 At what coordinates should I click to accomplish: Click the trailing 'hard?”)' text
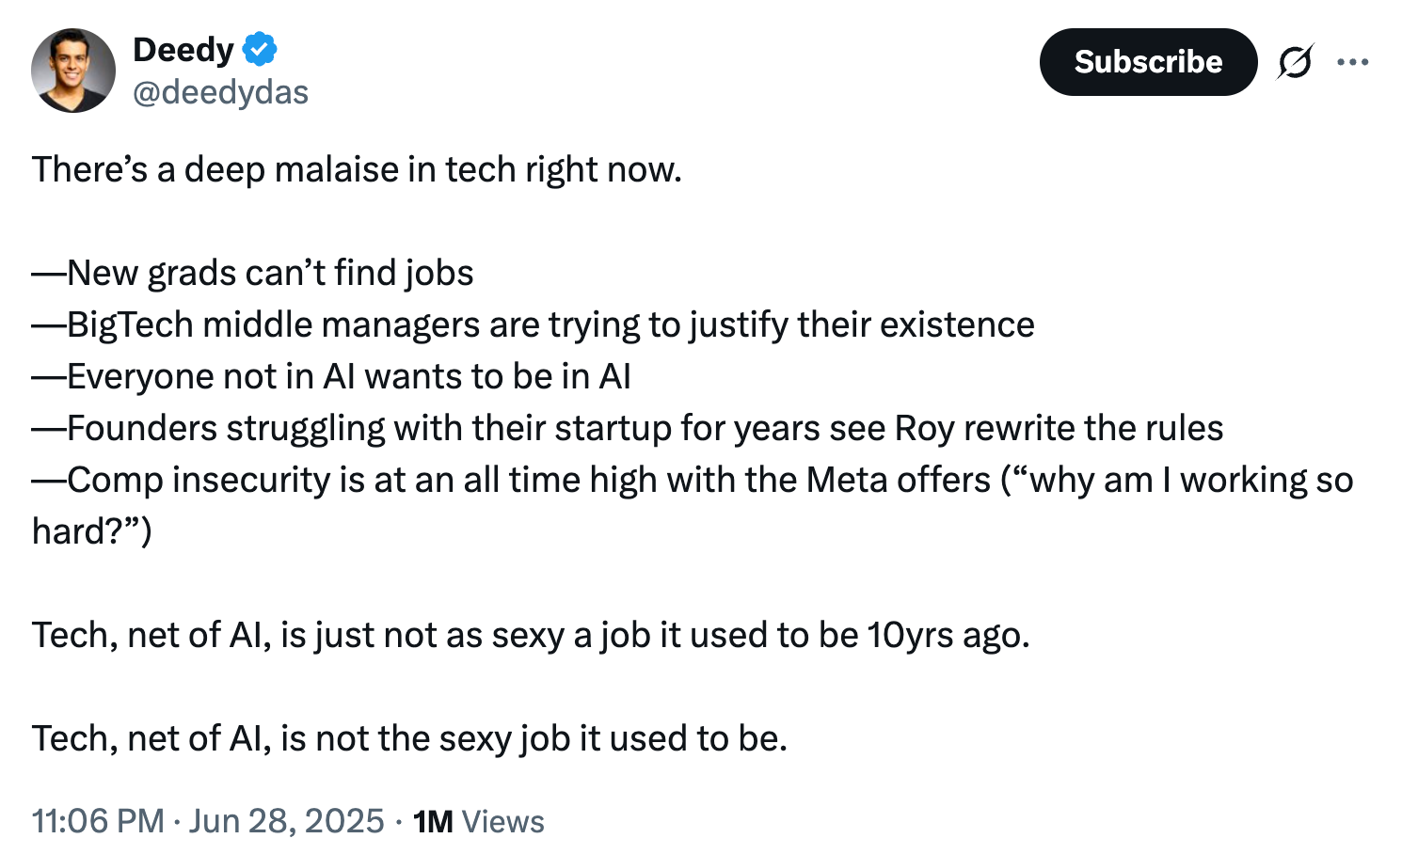(x=92, y=531)
